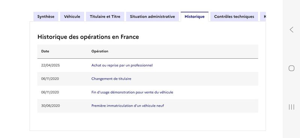300x138 pixels.
Task: Tap the Android back navigation icon
Action: tap(291, 30)
